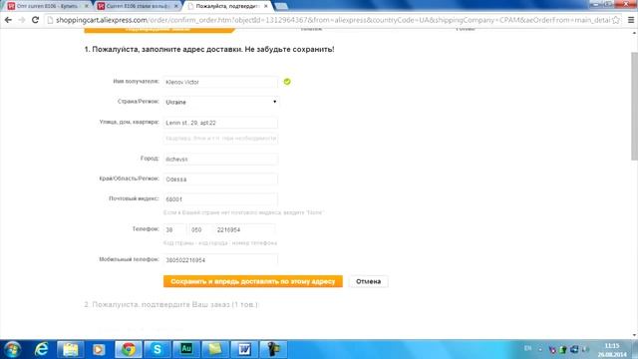Click the empty second address line field

220,139
